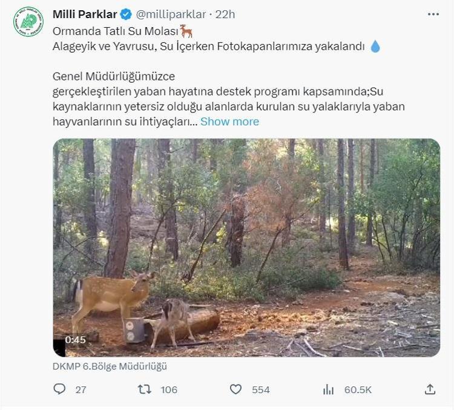The image size is (454, 410).
Task: Click the 106 retweets count
Action: pyautogui.click(x=169, y=389)
